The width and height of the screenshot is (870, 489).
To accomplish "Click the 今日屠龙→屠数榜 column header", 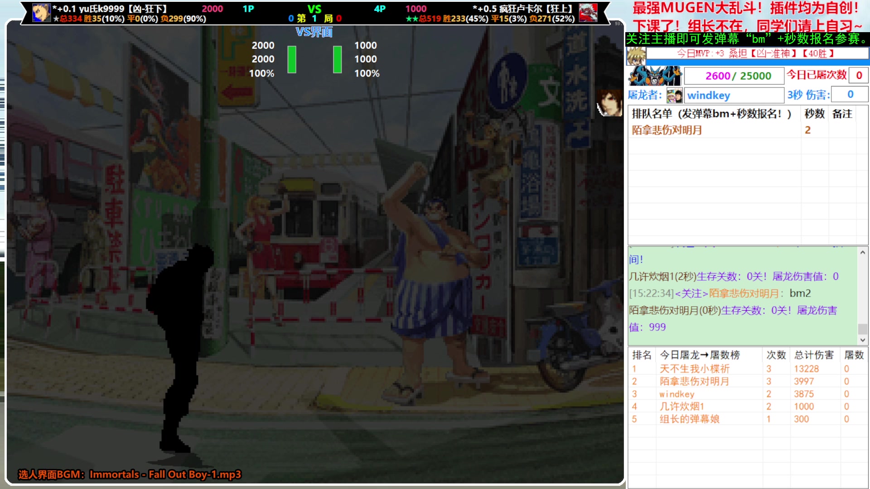I will click(700, 355).
